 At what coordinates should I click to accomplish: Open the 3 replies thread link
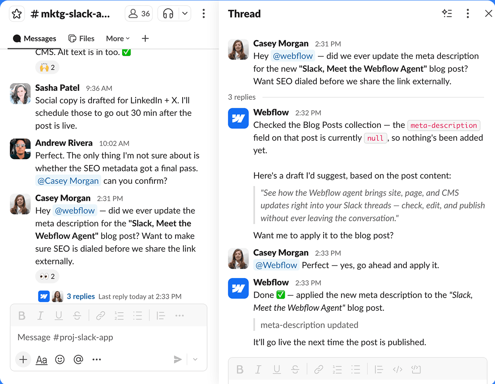pos(81,296)
